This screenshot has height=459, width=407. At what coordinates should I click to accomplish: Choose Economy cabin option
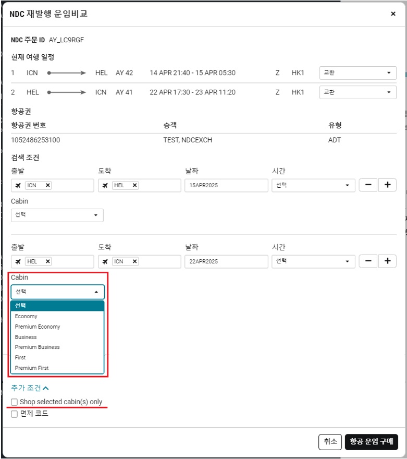[x=57, y=316]
